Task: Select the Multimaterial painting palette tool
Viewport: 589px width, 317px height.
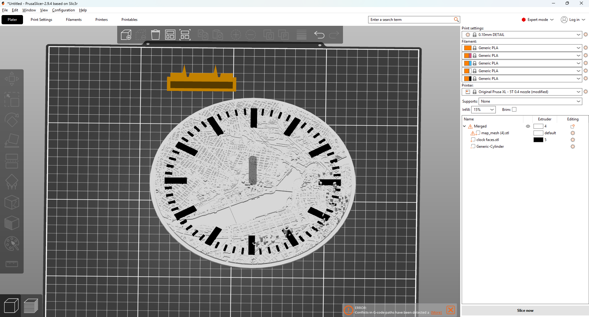Action: pos(12,244)
